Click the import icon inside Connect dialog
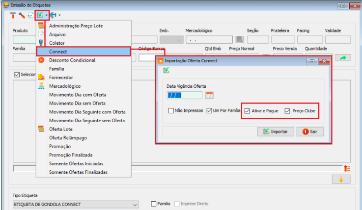 (167, 71)
